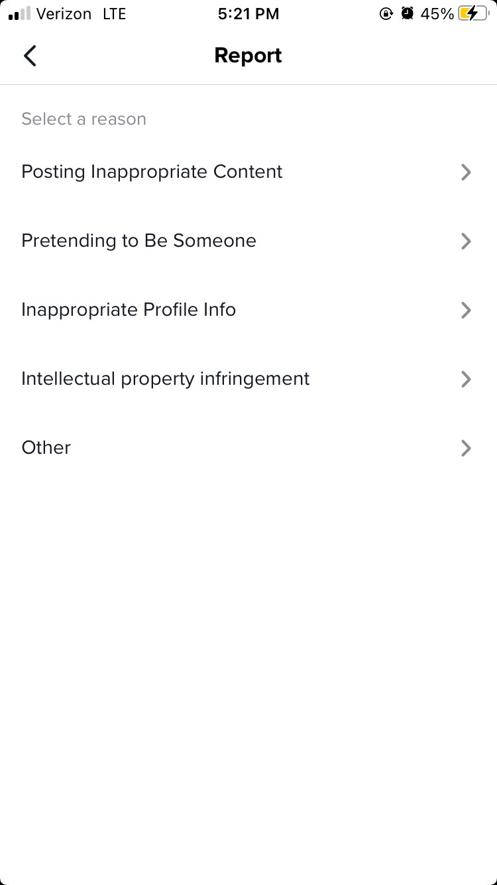Expand chevron beside Intellectual property infringement
497x885 pixels.
click(466, 379)
